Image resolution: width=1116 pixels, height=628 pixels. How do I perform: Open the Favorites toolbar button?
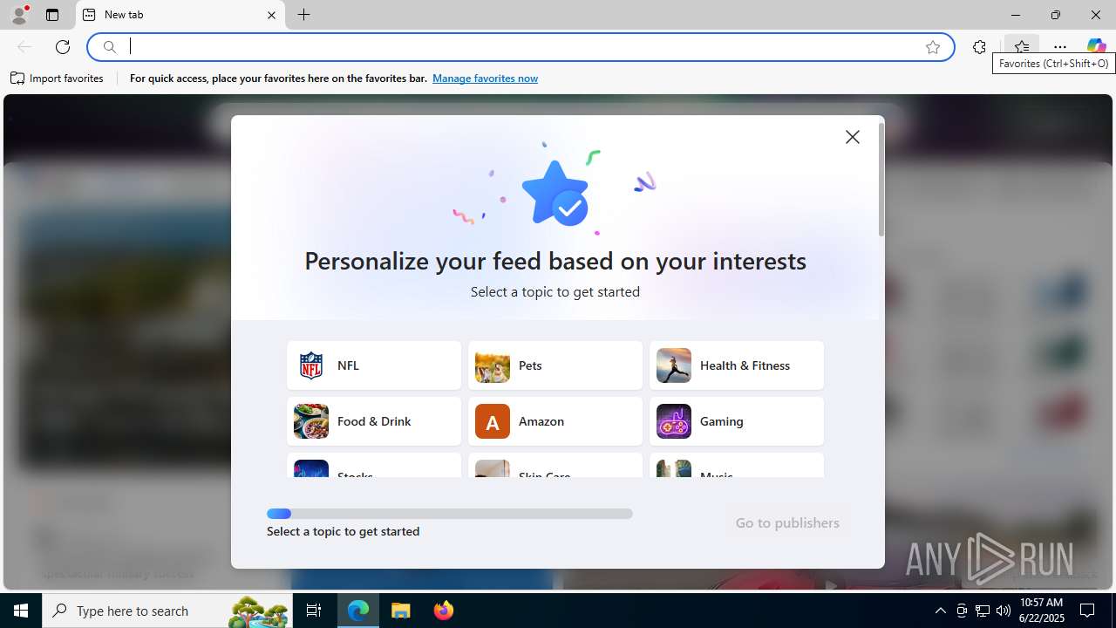point(1021,47)
